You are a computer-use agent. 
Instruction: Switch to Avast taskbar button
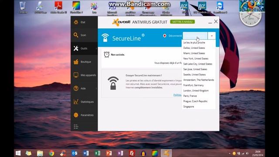(167, 153)
